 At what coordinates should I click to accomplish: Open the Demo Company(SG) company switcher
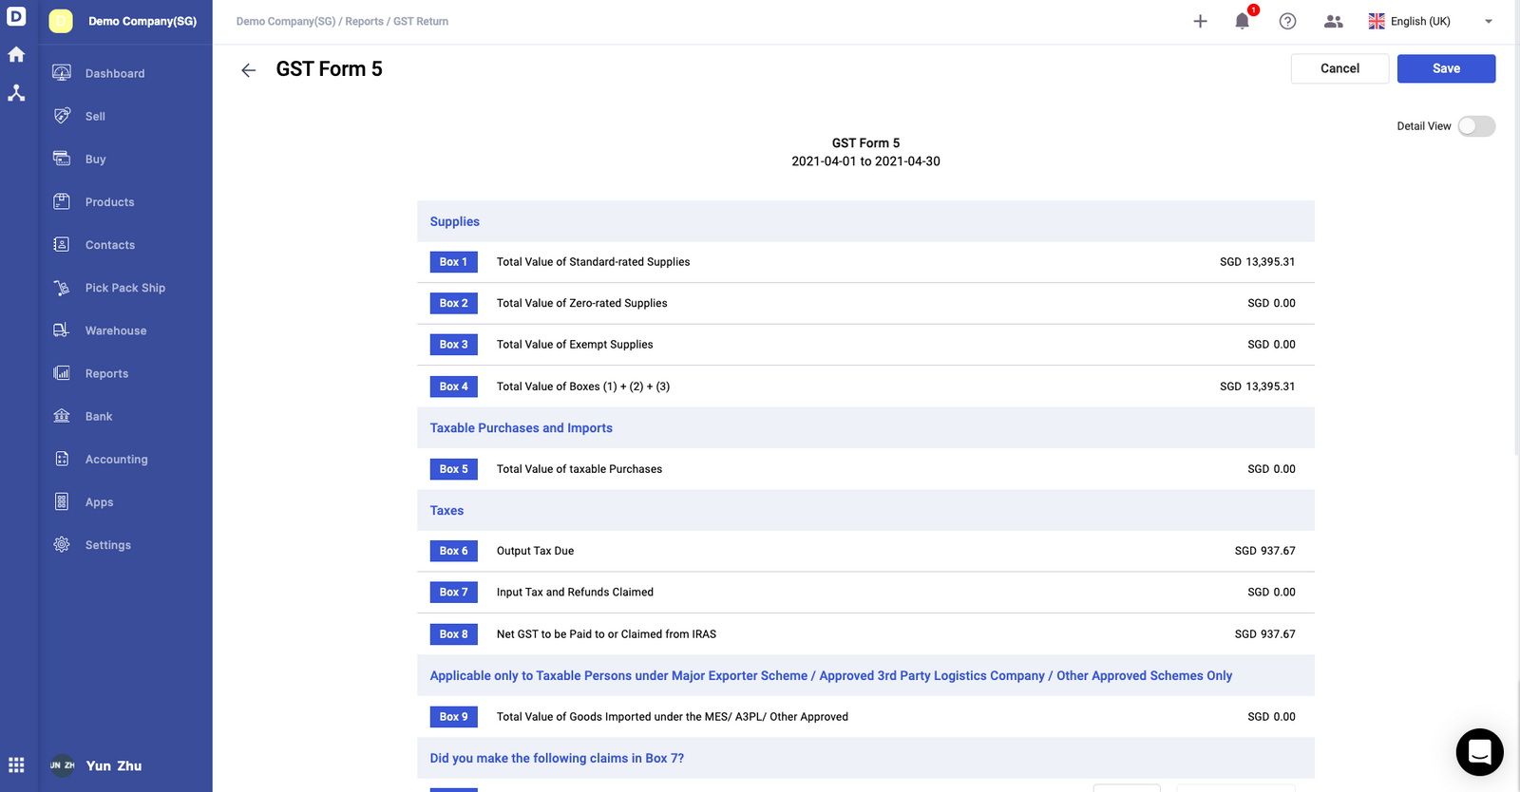(125, 21)
